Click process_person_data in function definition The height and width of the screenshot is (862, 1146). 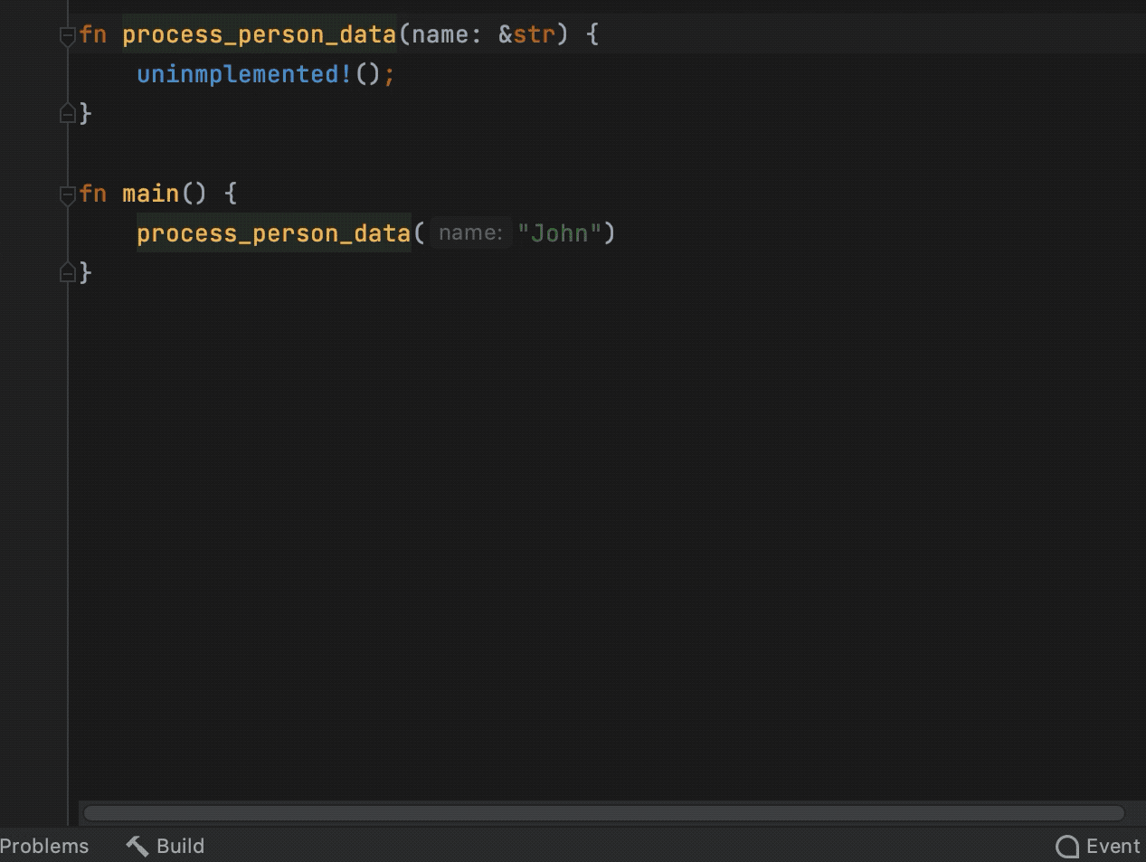coord(260,34)
